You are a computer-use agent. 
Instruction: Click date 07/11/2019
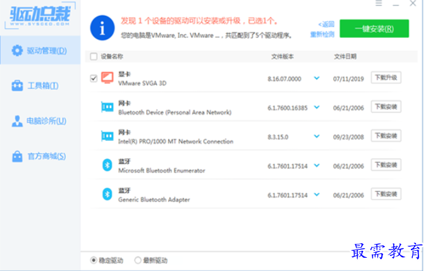(x=348, y=79)
